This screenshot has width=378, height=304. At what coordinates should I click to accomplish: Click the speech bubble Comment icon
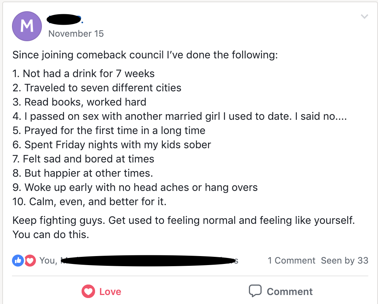(255, 291)
